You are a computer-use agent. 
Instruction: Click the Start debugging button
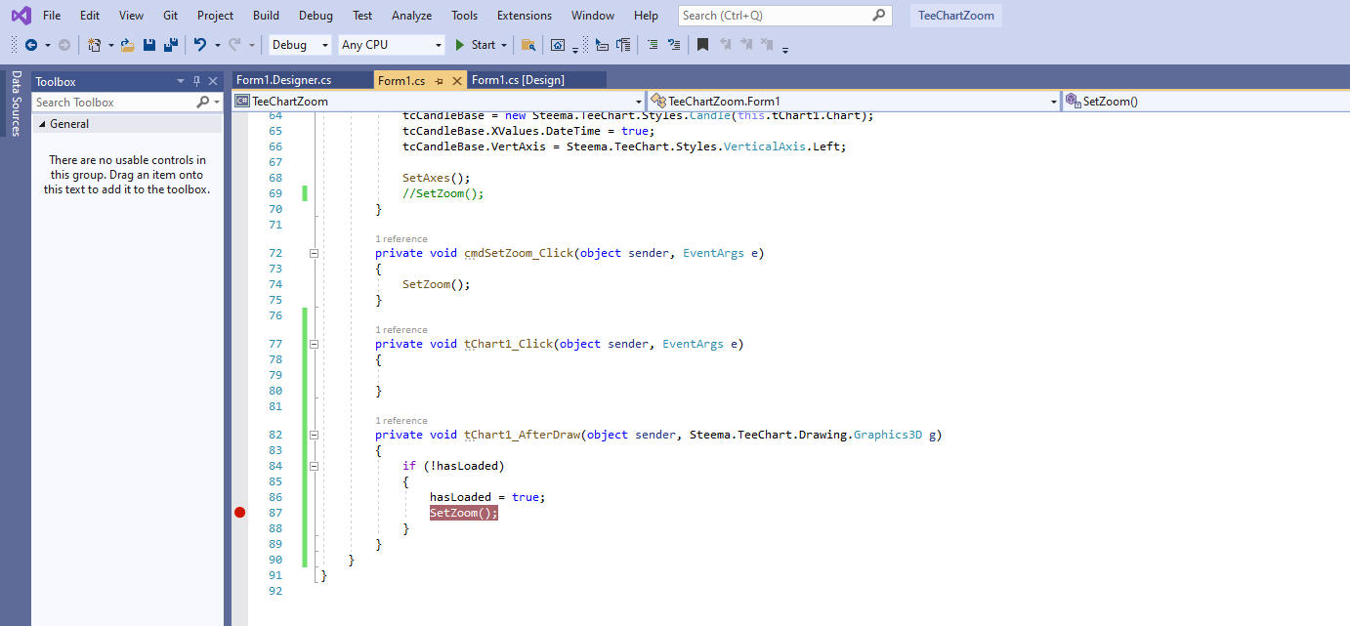point(482,45)
